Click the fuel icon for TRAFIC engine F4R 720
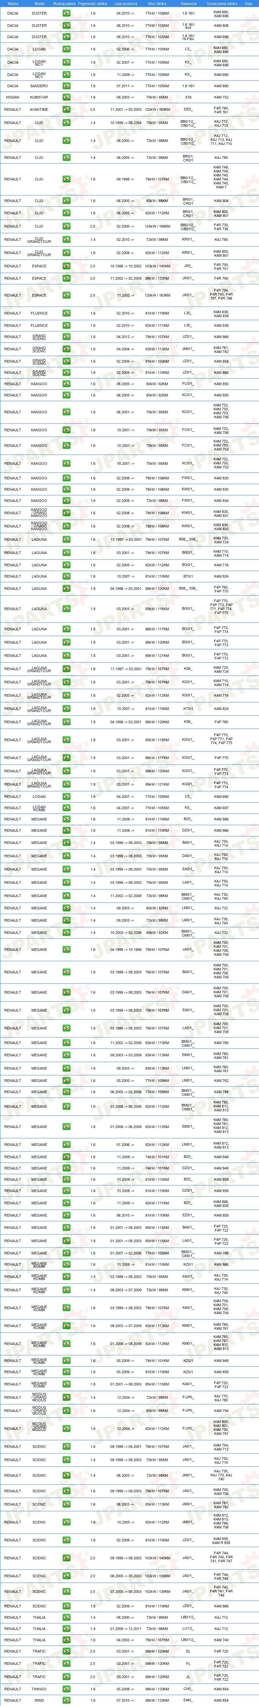This screenshot has height=1706, width=259. point(66,1651)
